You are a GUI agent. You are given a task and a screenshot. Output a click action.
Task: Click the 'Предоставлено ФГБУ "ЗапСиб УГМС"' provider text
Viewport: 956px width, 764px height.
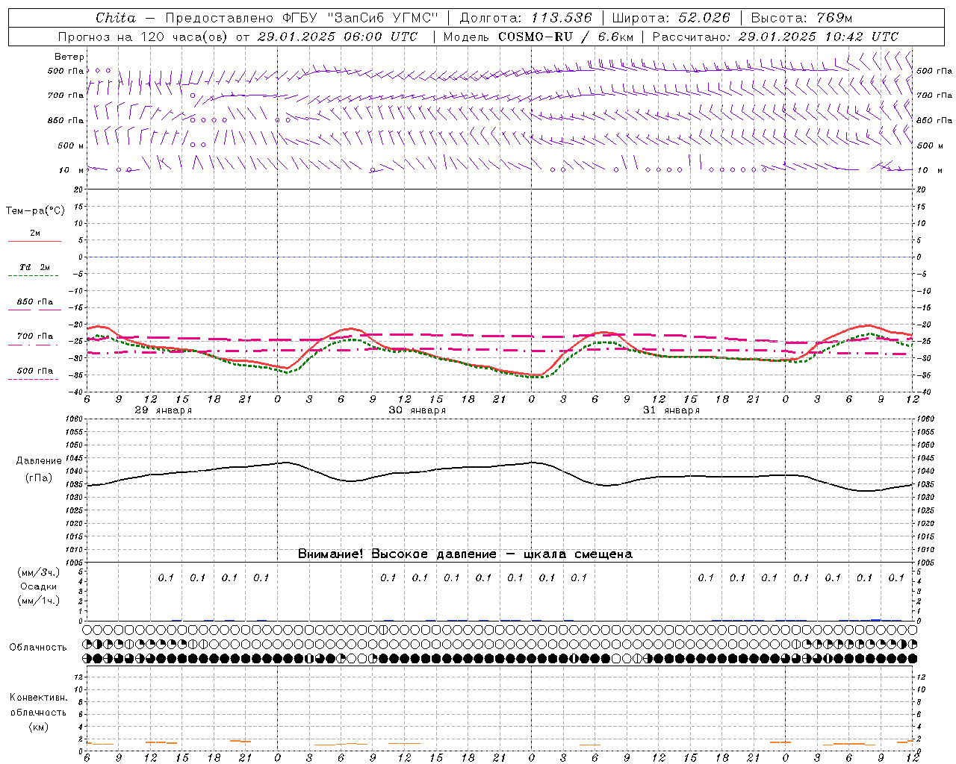click(301, 18)
